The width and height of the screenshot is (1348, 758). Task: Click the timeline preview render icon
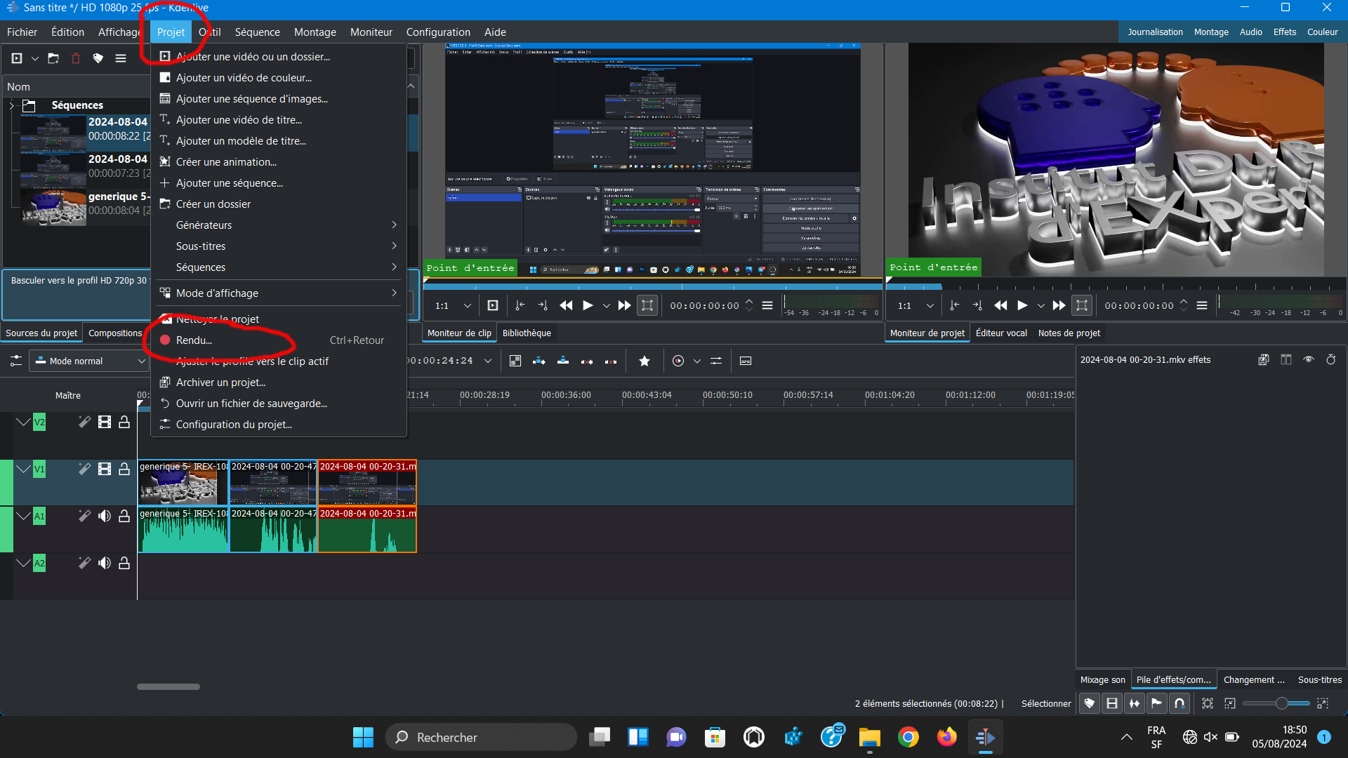(x=678, y=361)
